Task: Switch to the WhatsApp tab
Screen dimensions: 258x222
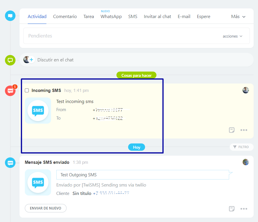Action: click(x=111, y=17)
